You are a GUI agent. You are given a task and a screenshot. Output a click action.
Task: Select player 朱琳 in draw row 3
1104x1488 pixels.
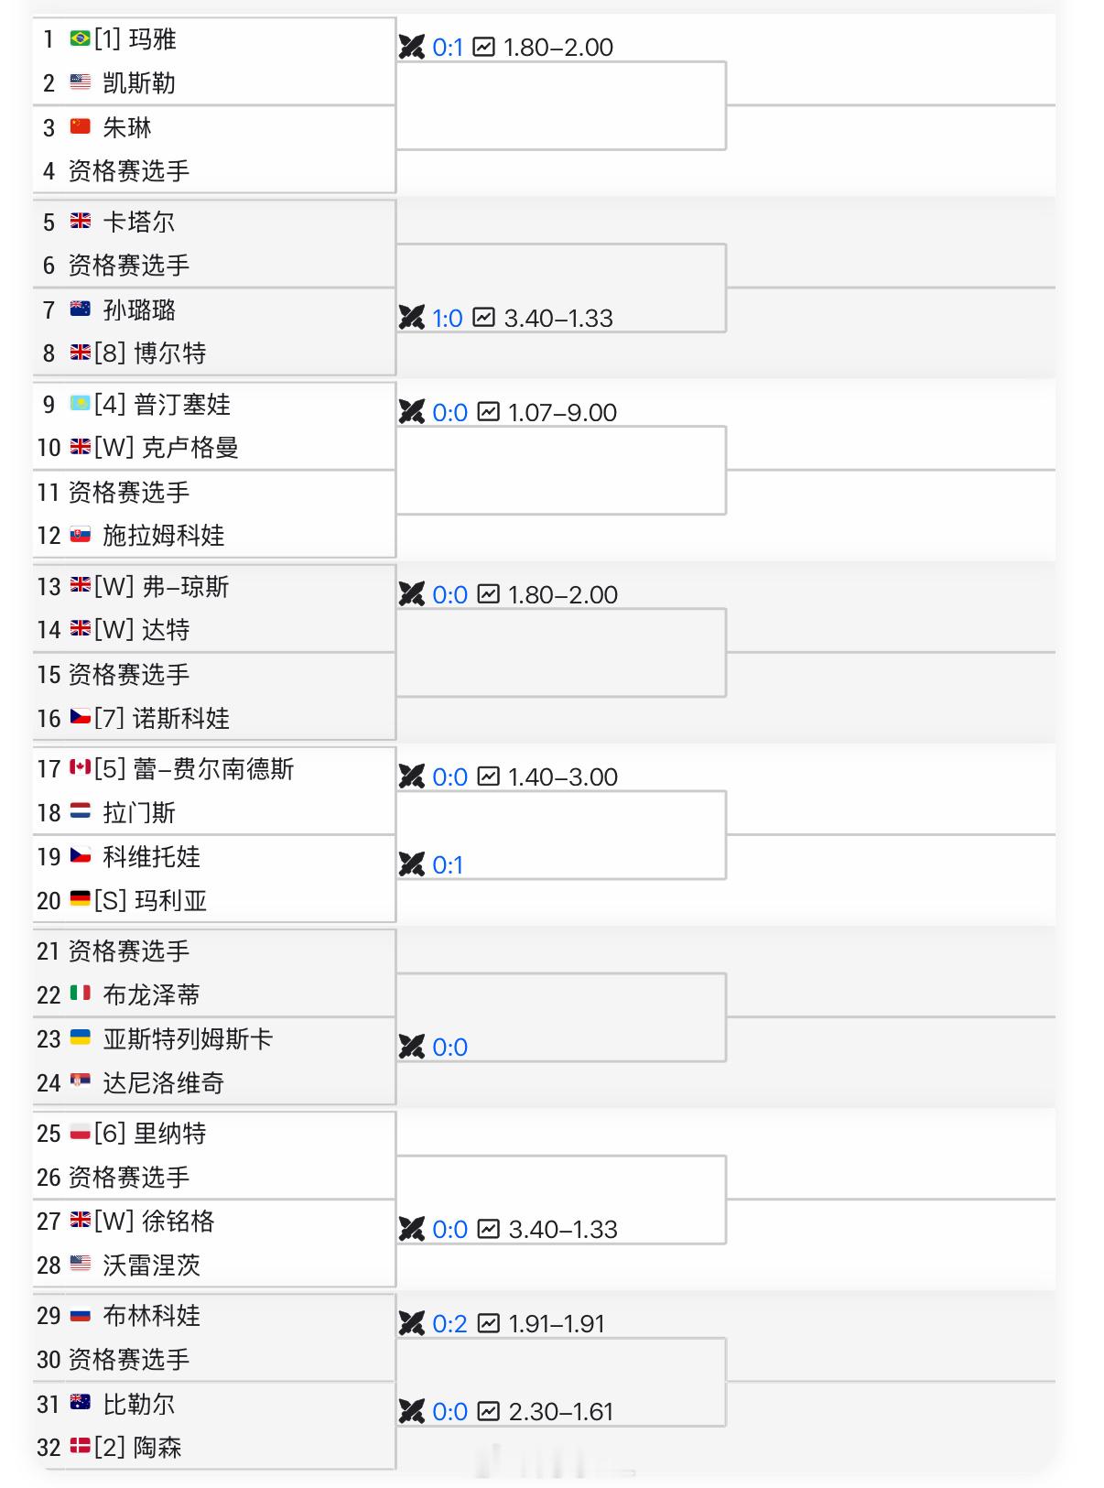click(x=127, y=127)
